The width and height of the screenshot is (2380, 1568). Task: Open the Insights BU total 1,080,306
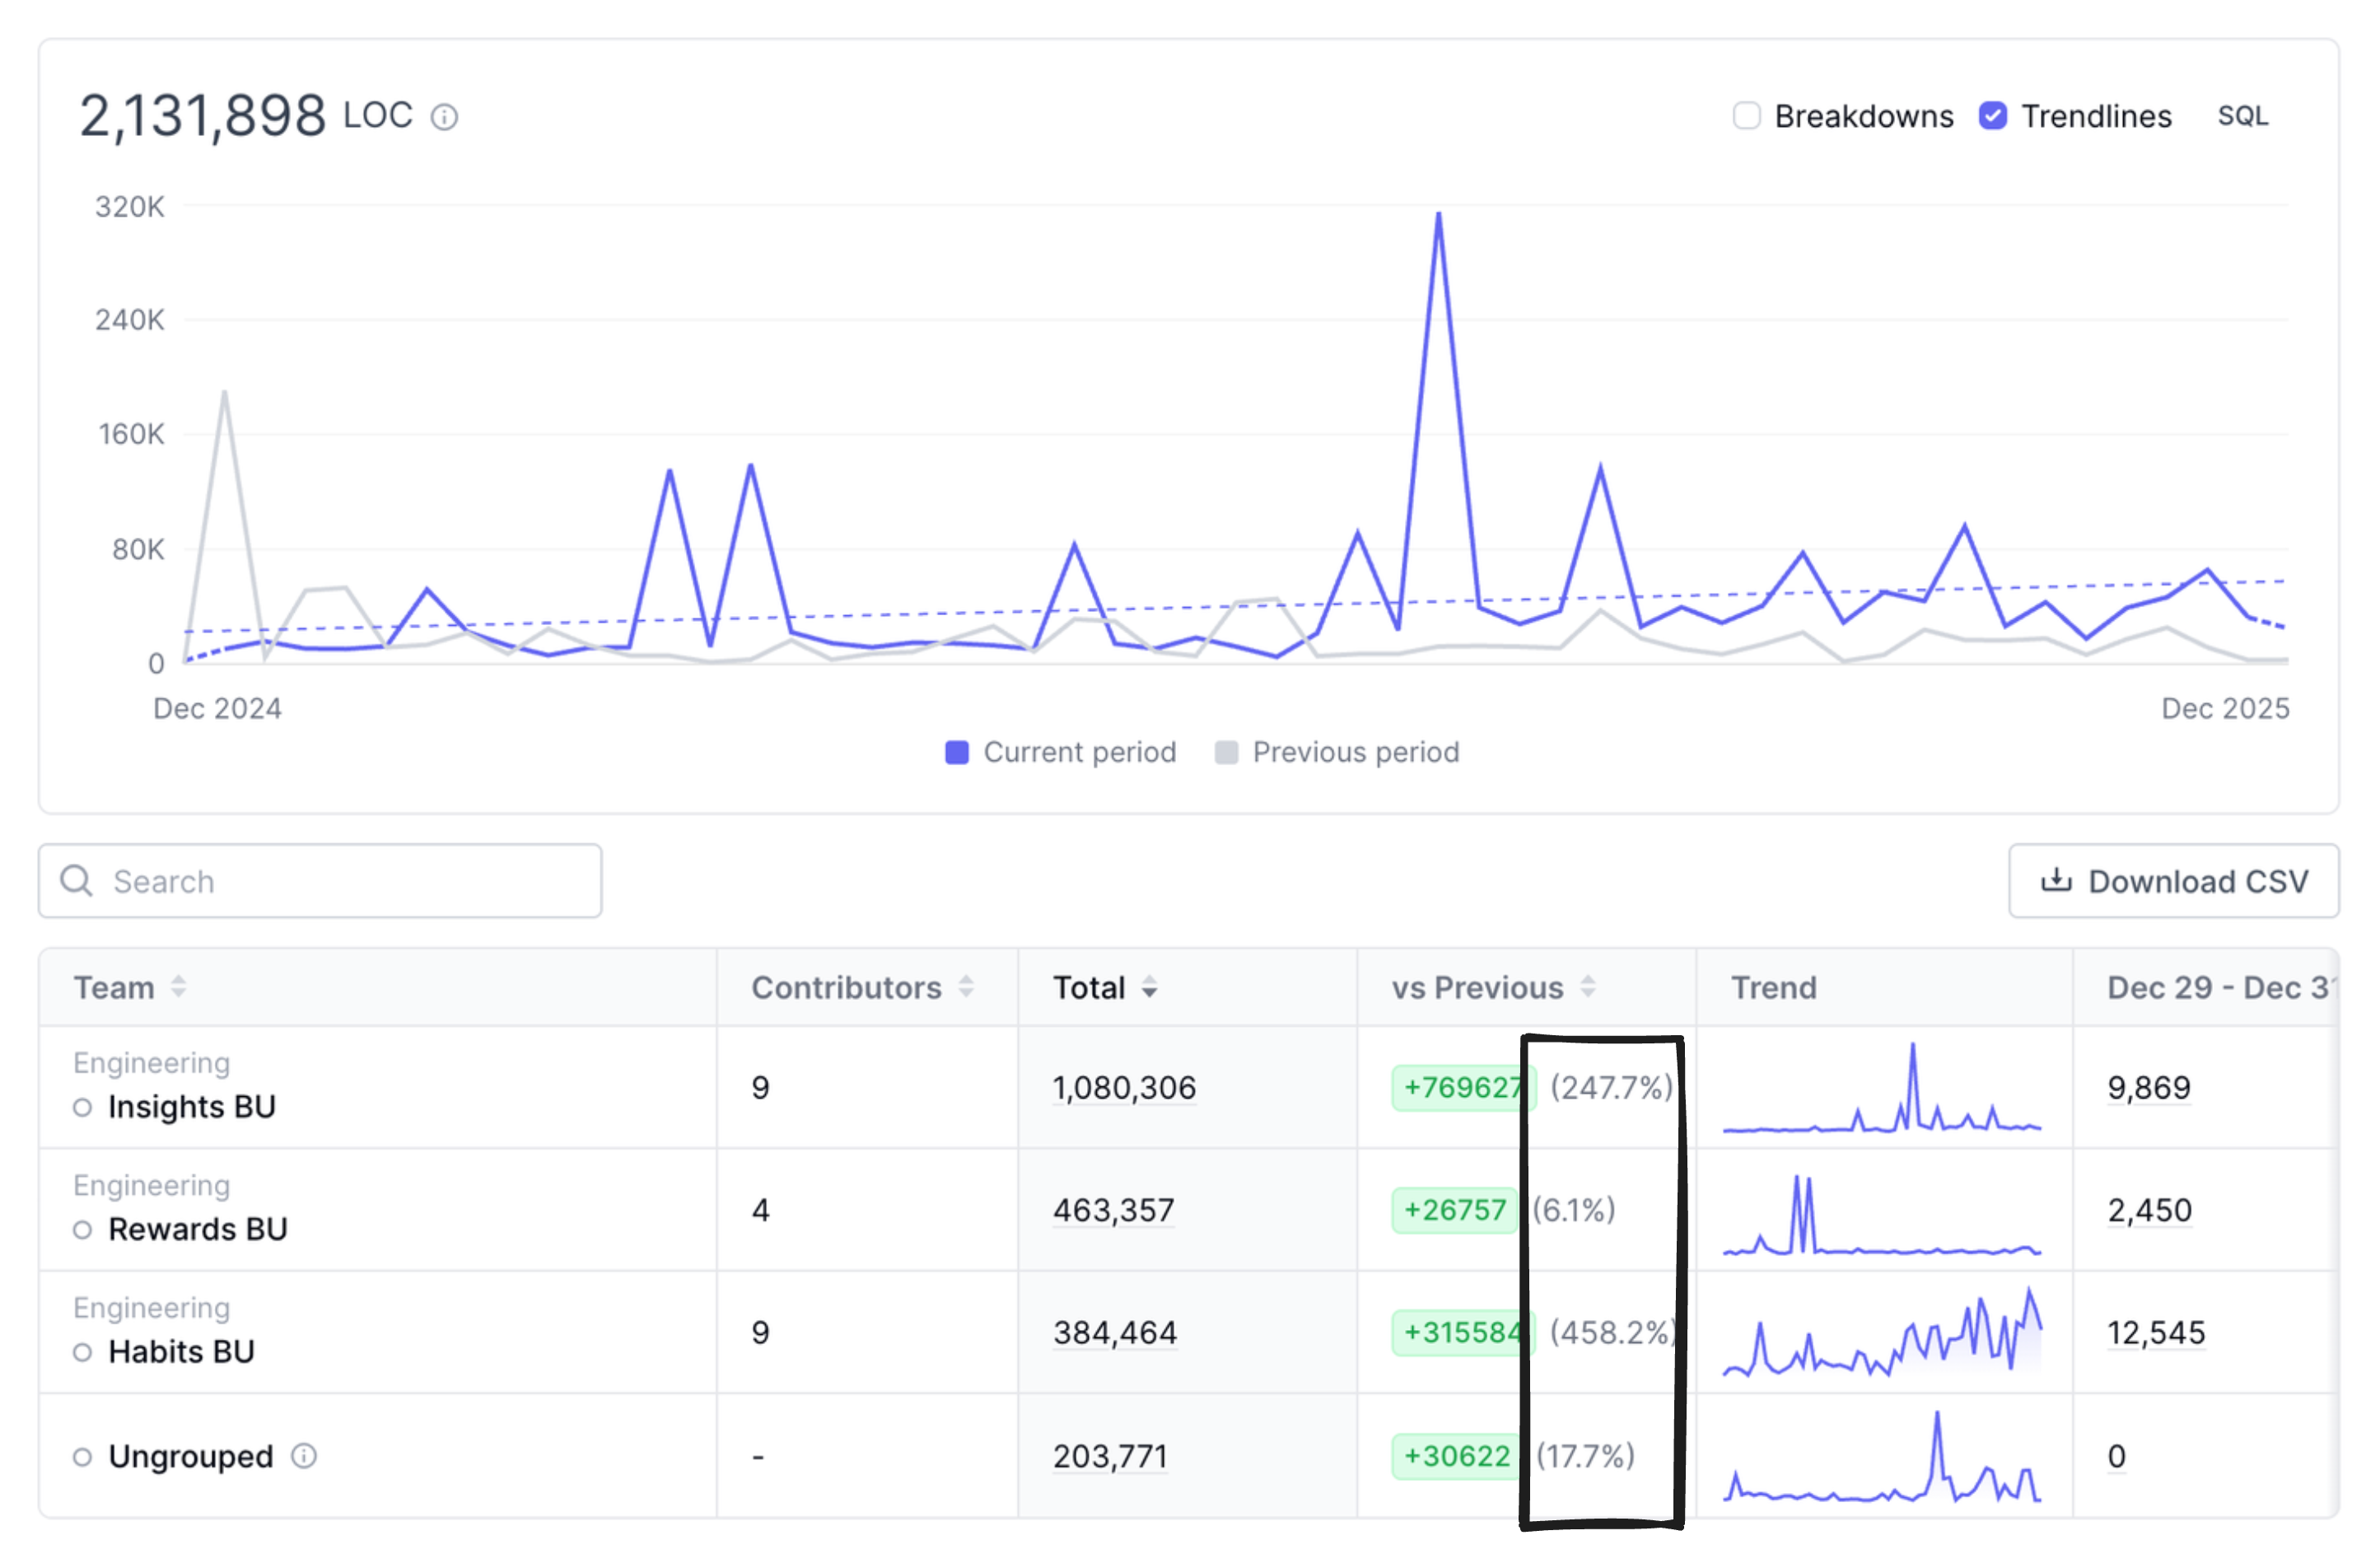tap(1123, 1088)
